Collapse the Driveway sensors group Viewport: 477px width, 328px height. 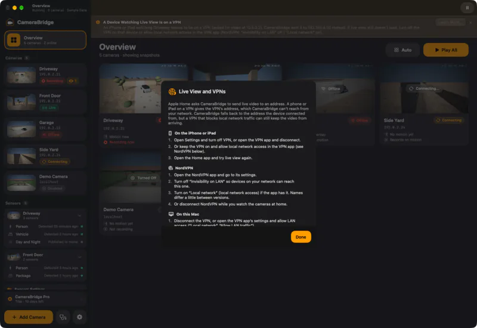coord(79,215)
